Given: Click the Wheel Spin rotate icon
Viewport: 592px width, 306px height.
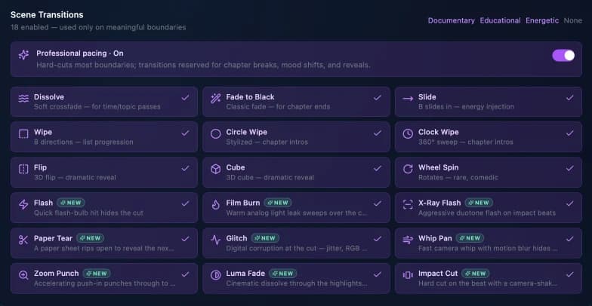Looking at the screenshot, I should [x=408, y=169].
